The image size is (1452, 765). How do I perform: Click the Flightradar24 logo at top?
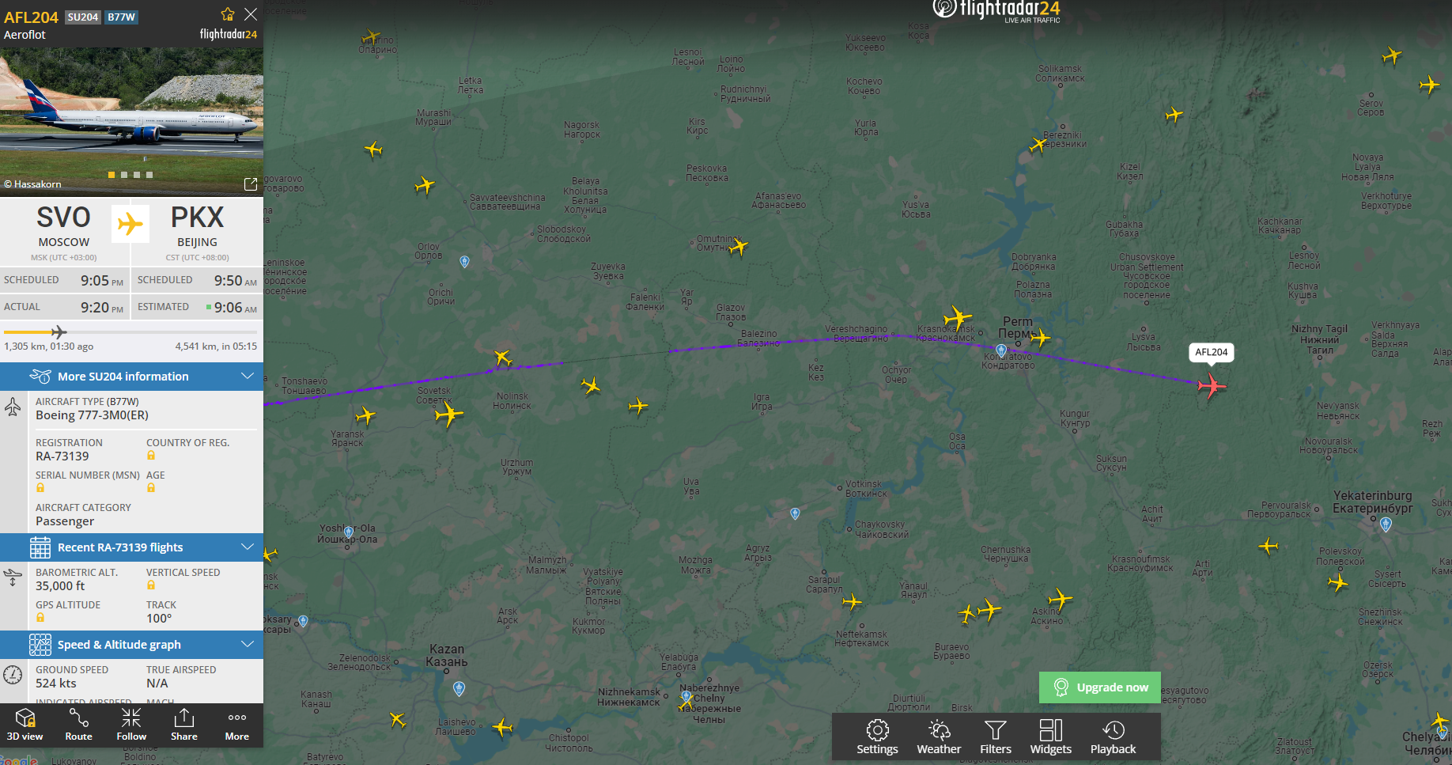[996, 11]
